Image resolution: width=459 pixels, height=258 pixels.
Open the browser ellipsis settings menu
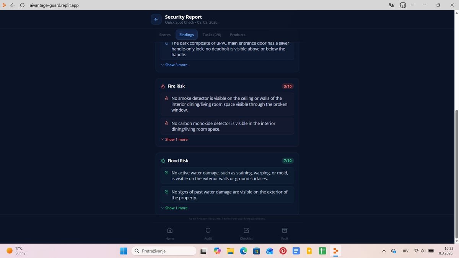[x=412, y=5]
